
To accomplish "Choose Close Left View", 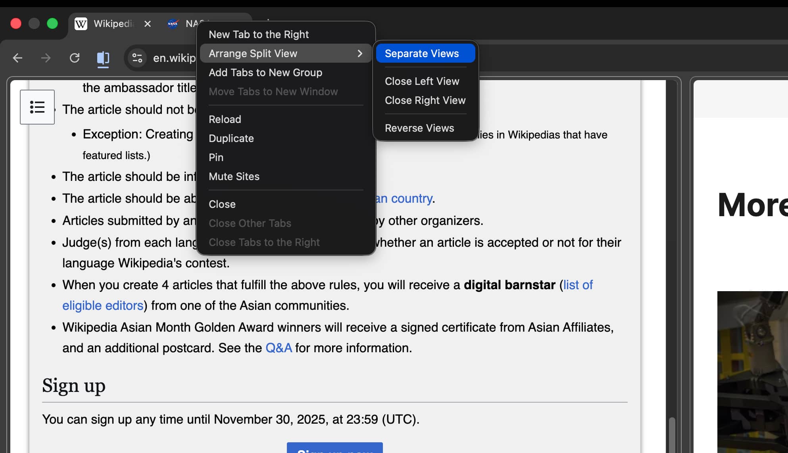I will pos(422,81).
